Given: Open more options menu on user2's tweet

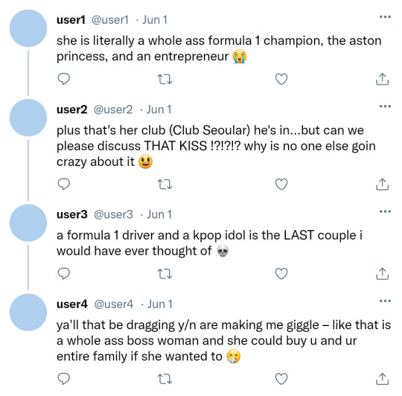Looking at the screenshot, I should [x=385, y=106].
